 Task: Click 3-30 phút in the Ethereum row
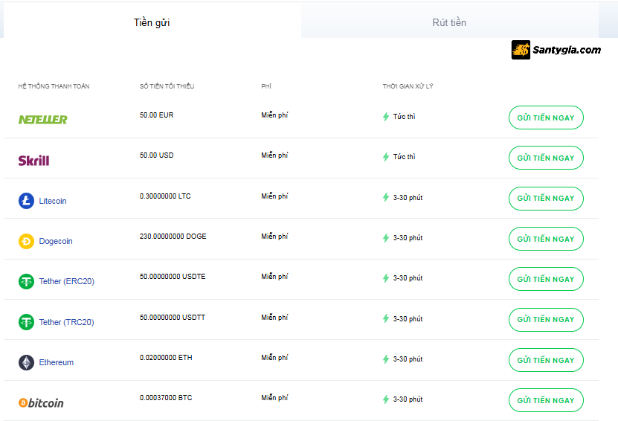point(408,359)
